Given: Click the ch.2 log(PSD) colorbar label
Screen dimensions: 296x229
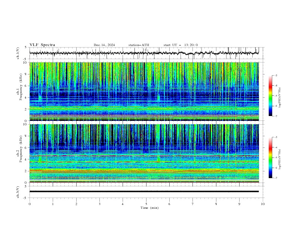Looking at the screenshot, I should [280, 159].
